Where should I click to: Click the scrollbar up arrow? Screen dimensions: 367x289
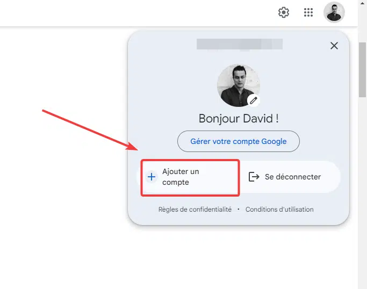pos(362,3)
